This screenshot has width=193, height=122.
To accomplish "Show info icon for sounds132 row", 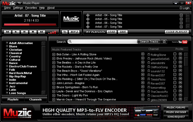I will 175,70.
